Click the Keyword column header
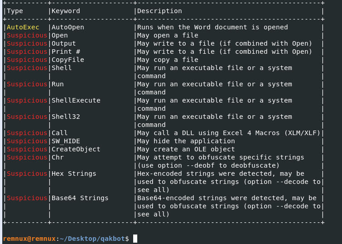The image size is (342, 244). [x=66, y=11]
